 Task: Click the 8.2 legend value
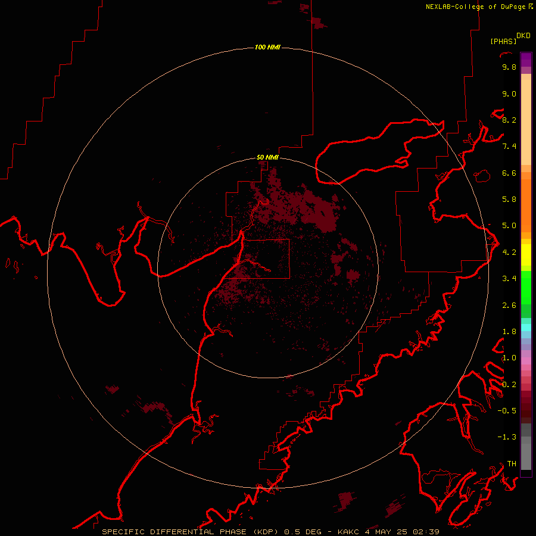[x=509, y=120]
